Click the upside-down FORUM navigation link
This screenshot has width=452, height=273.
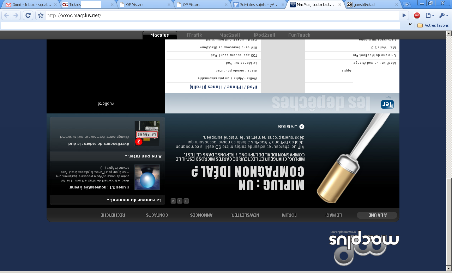point(289,215)
